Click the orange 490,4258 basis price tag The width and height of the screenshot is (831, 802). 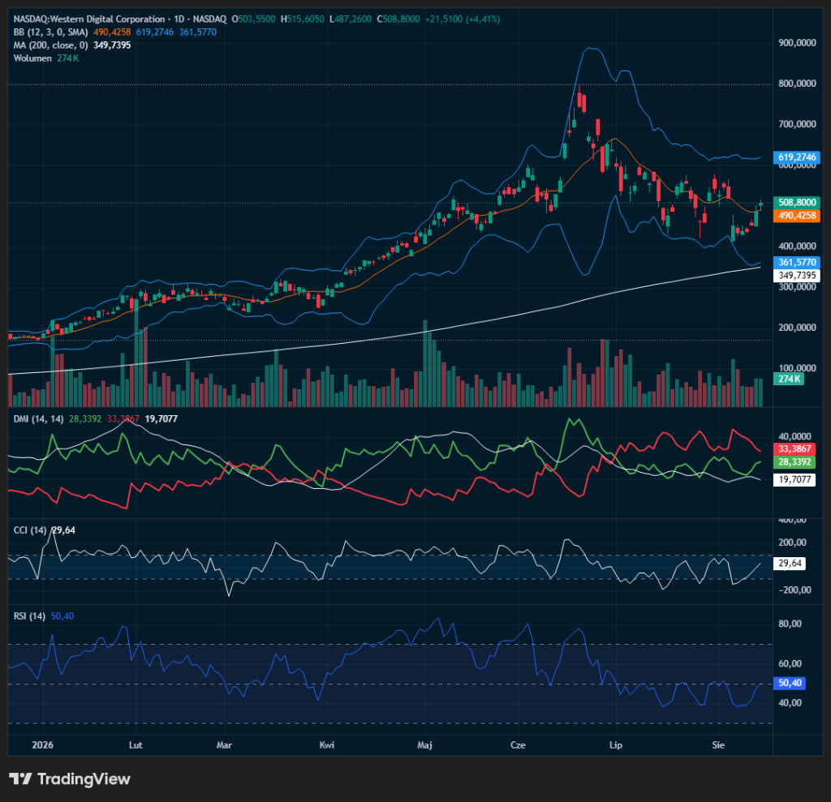click(797, 216)
